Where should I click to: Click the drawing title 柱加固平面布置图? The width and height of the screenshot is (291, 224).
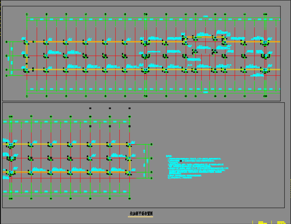pyautogui.click(x=141, y=214)
